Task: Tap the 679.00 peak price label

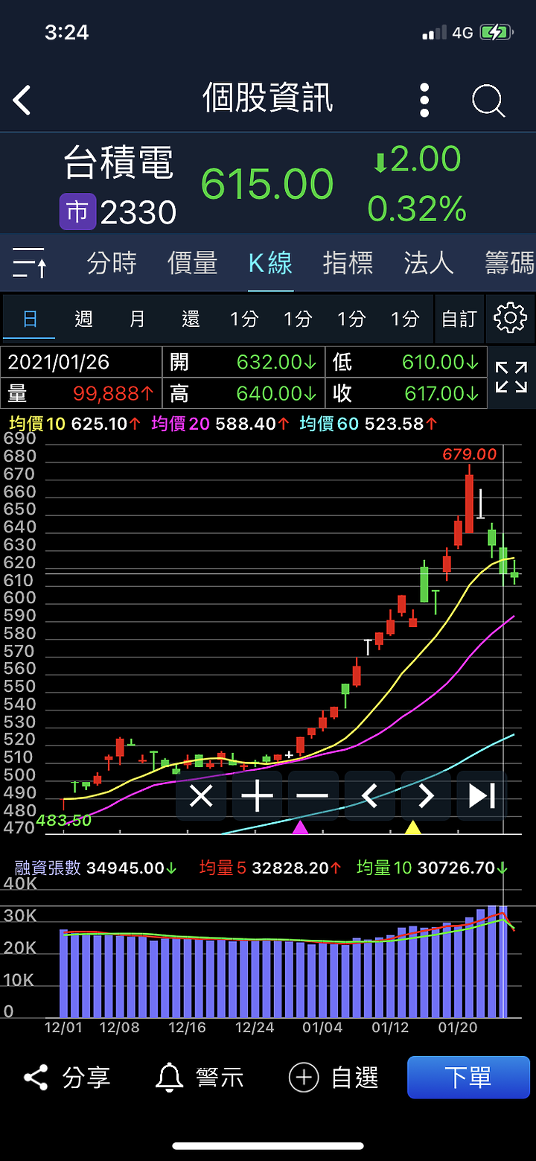Action: (469, 454)
